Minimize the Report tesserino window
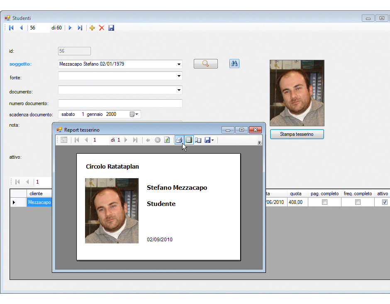 [228, 130]
